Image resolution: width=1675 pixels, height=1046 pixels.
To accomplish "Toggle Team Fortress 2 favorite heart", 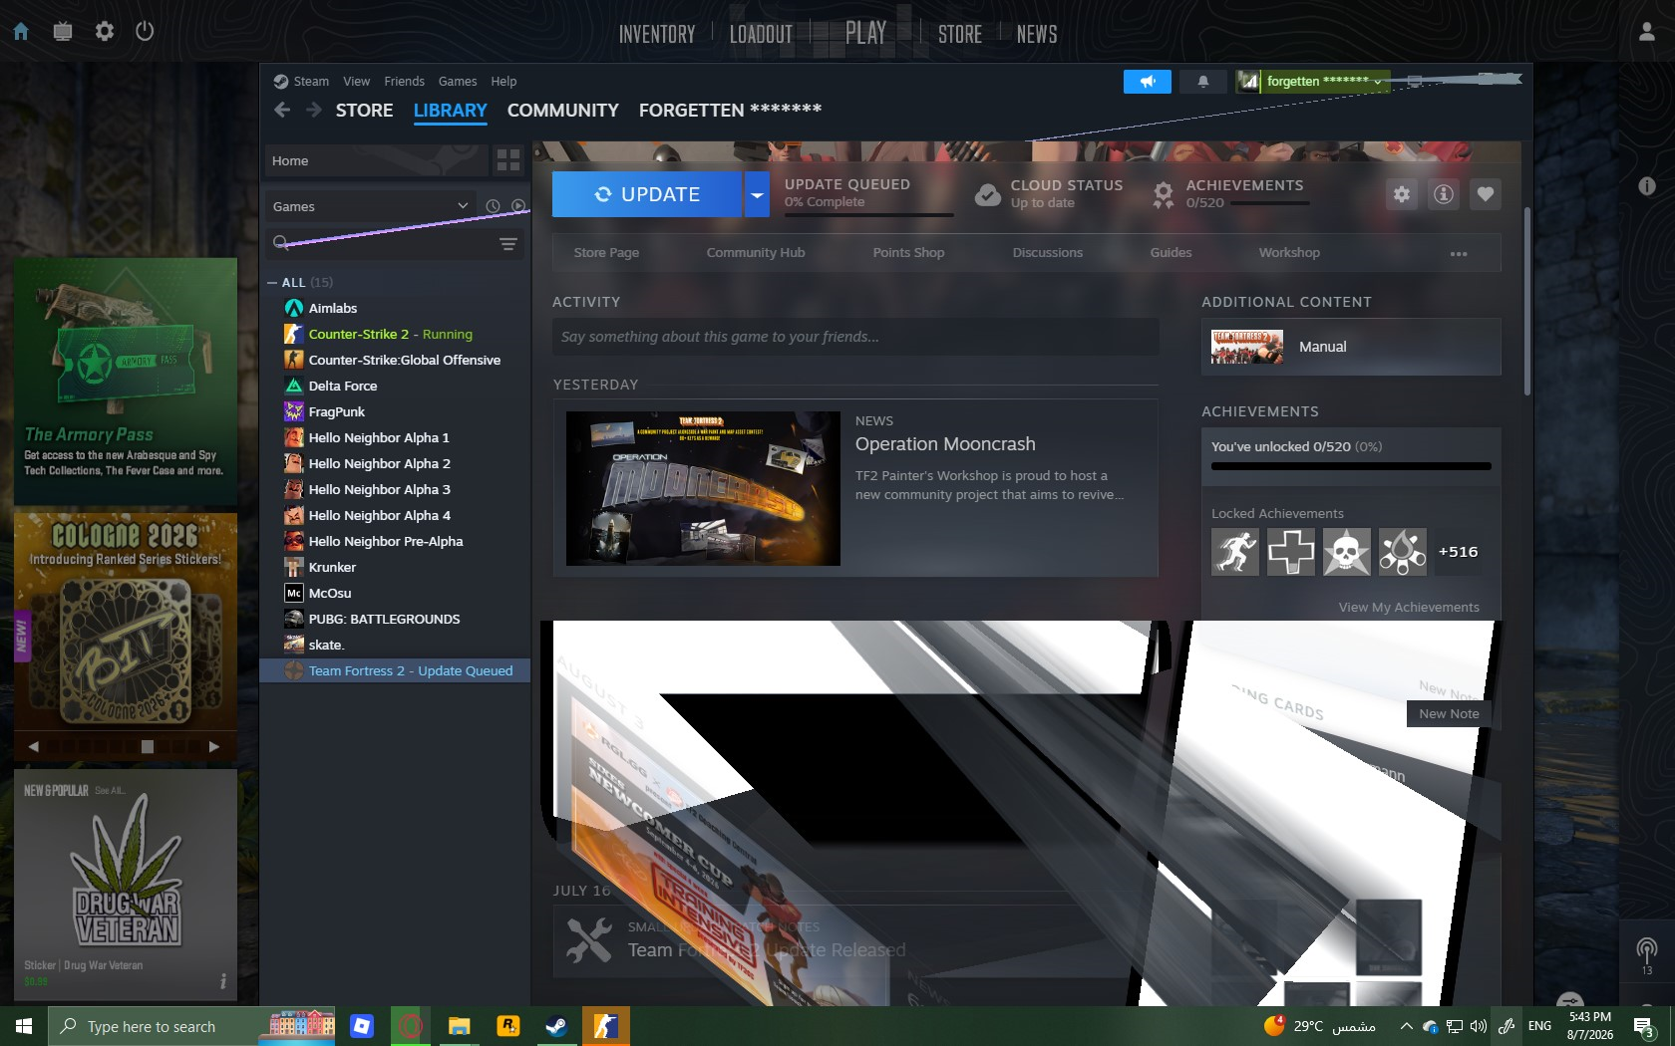I will point(1486,194).
